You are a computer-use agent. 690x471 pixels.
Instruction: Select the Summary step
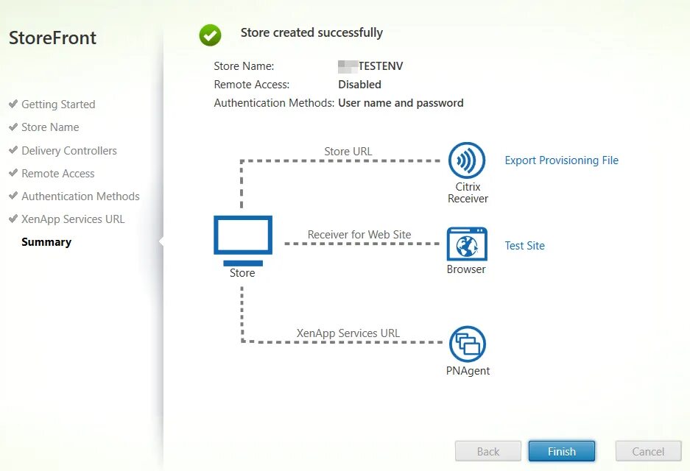click(x=46, y=242)
